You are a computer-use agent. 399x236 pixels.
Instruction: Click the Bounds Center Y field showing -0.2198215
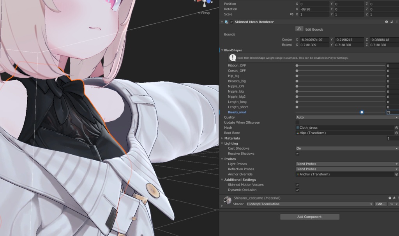(x=349, y=40)
